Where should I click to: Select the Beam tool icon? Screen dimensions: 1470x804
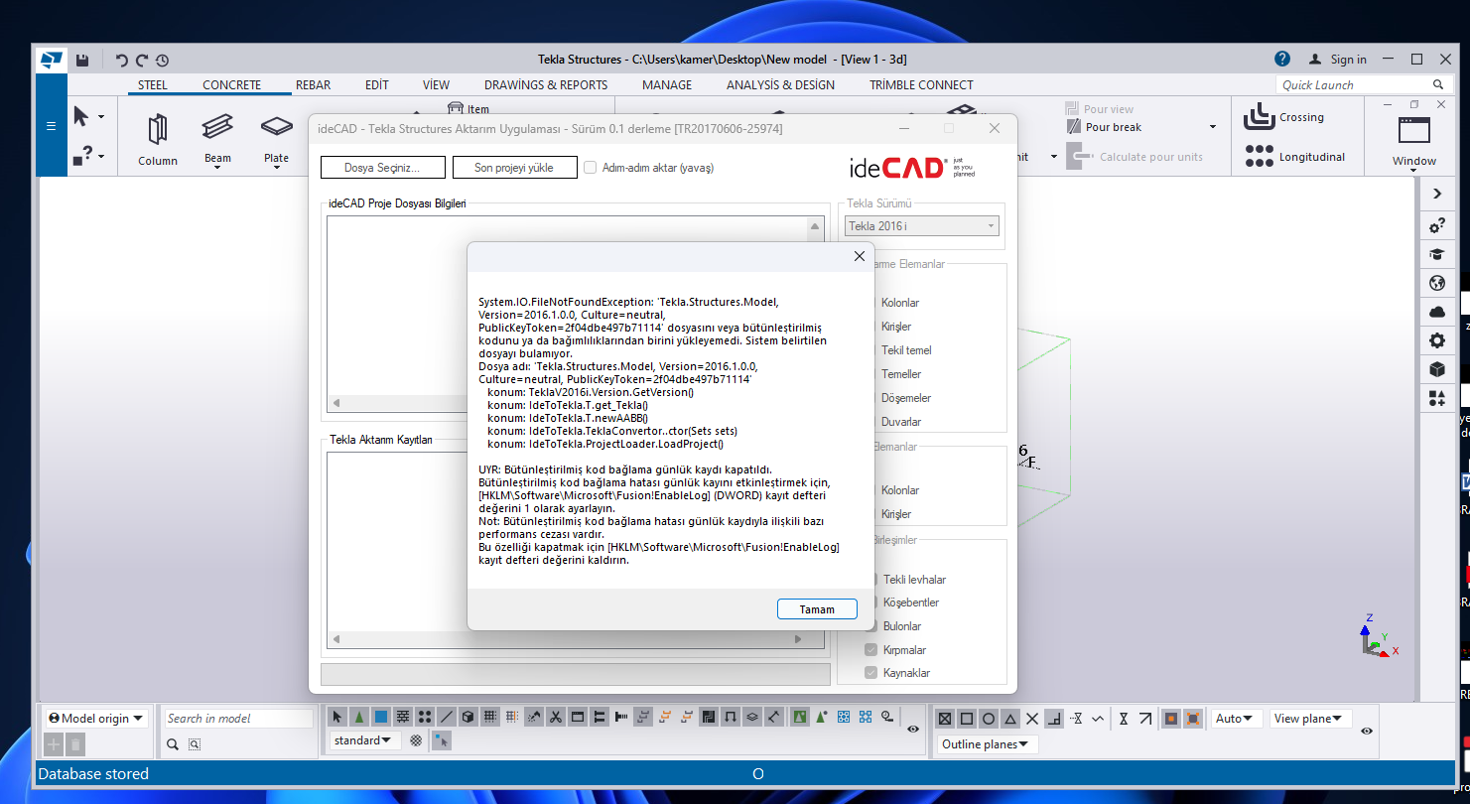(x=217, y=127)
